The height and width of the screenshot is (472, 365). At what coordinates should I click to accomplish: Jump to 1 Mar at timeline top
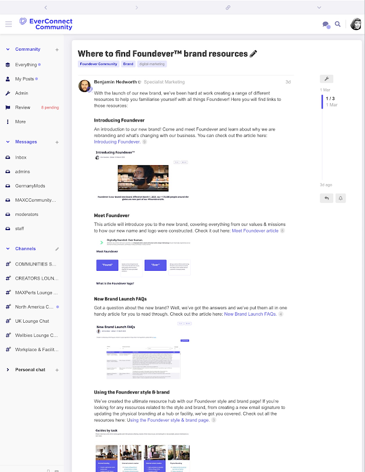(x=325, y=90)
